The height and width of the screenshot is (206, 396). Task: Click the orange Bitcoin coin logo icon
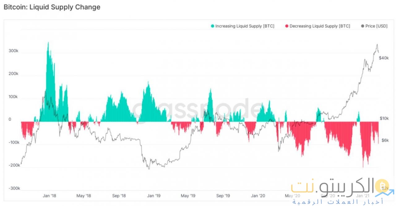point(381,186)
